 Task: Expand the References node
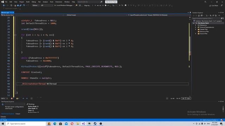tap(195, 25)
